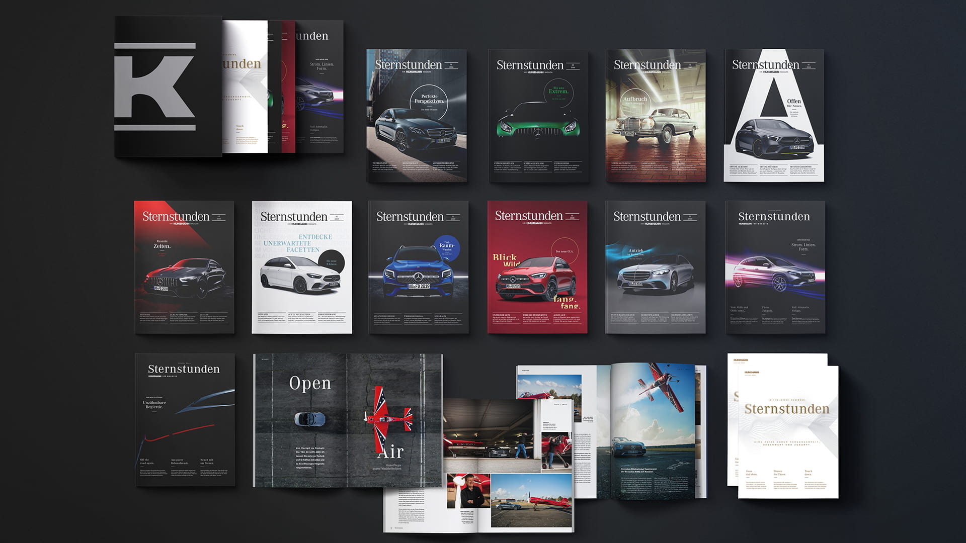
Task: Click the "Der neue GLA." circle on red cover
Action: 565,251
